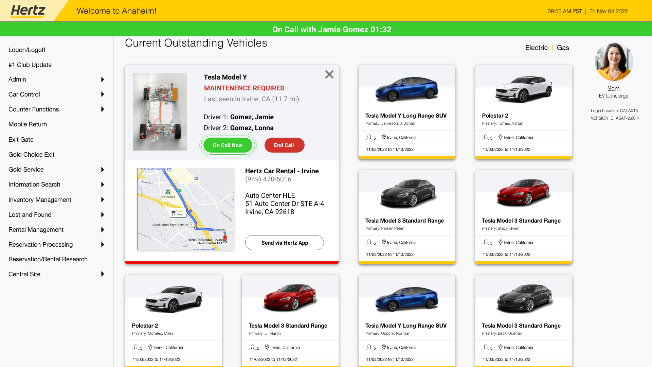652x367 pixels.
Task: Click blue Tesla Model Y image, Jameson card
Action: click(406, 89)
